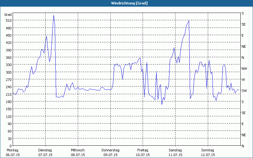This screenshot has width=253, height=158.
Task: Click the 'Freitag' day label
Action: pos(143,150)
